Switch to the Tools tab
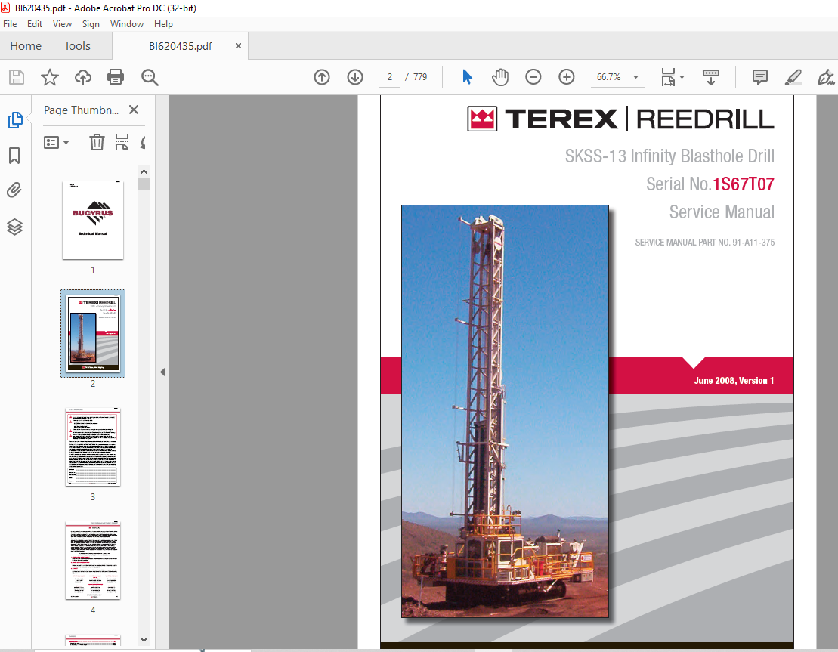This screenshot has width=838, height=652. [x=77, y=46]
